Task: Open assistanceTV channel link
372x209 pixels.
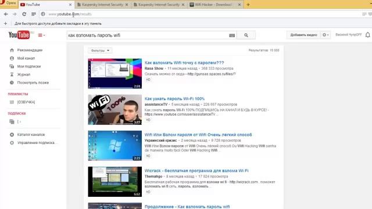Action: point(156,105)
